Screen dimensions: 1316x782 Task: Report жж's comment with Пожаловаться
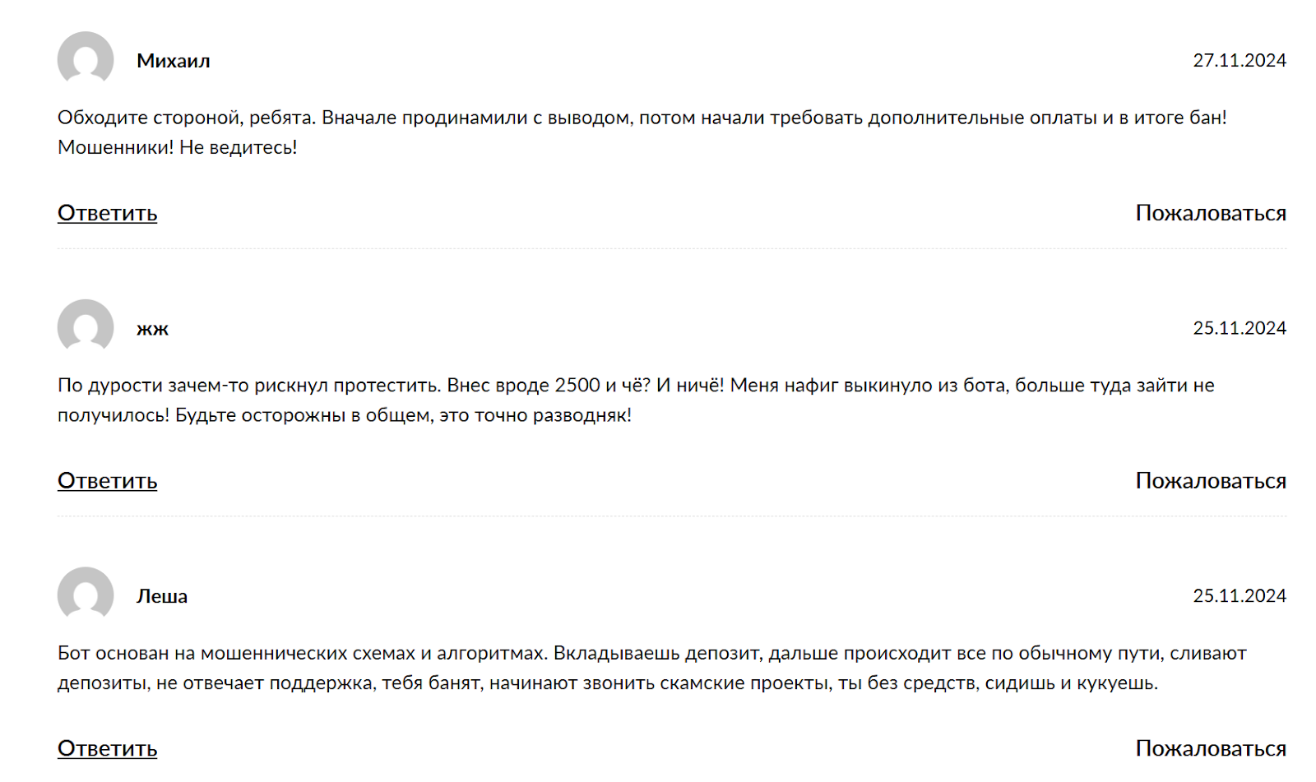(x=1210, y=481)
